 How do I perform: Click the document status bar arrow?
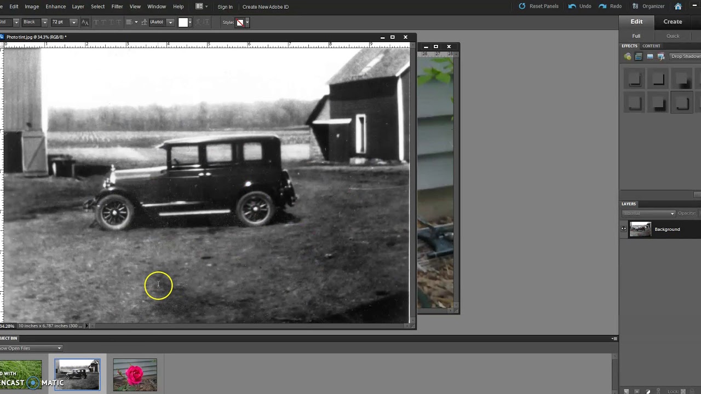pos(87,326)
